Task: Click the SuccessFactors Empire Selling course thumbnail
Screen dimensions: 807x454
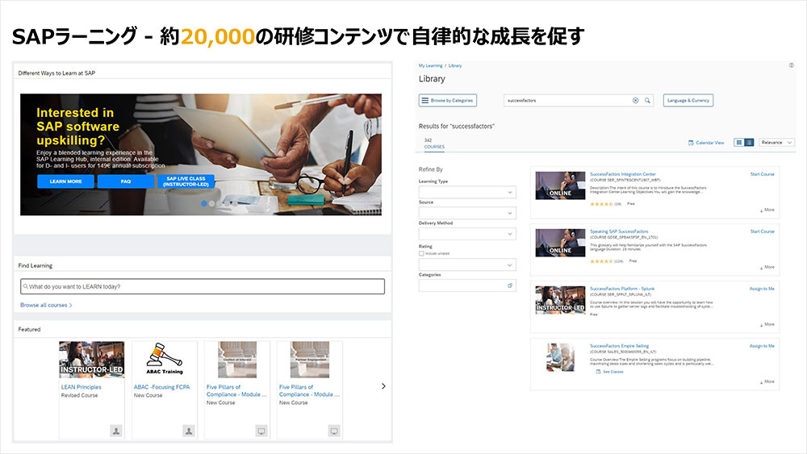Action: coord(560,356)
